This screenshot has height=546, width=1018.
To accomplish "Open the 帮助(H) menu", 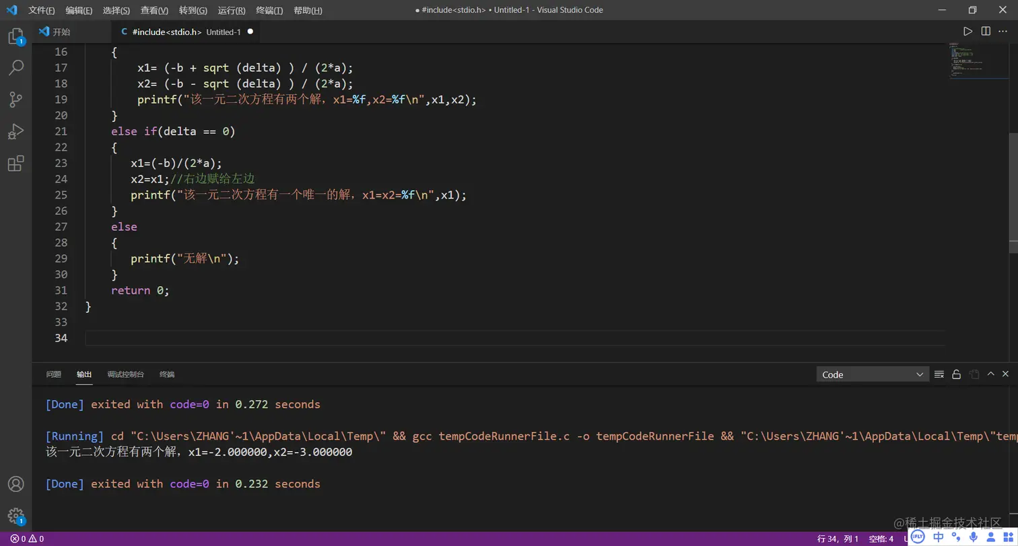I will 308,10.
